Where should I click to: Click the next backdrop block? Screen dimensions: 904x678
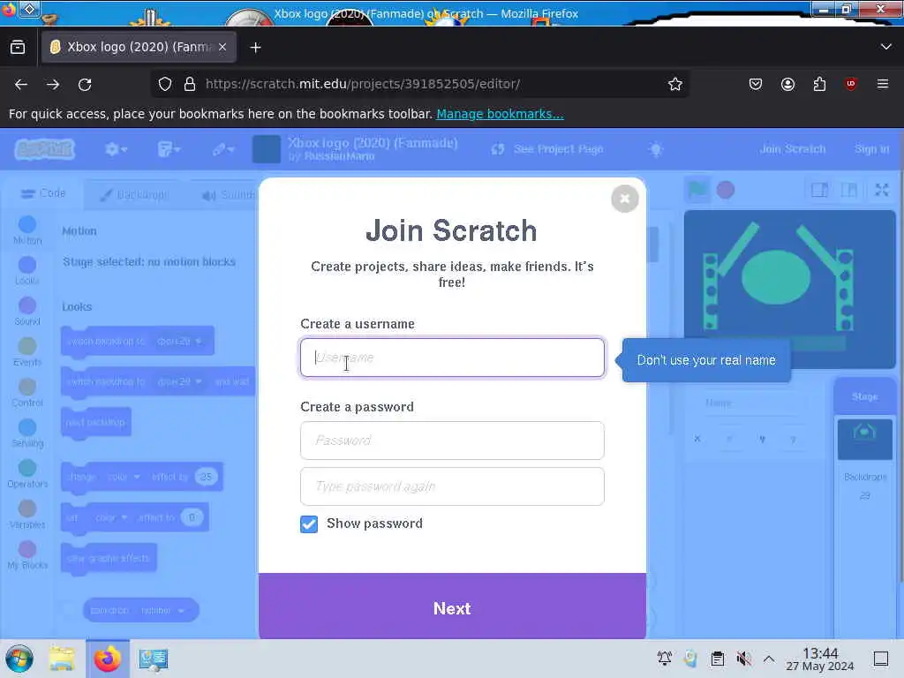point(95,423)
